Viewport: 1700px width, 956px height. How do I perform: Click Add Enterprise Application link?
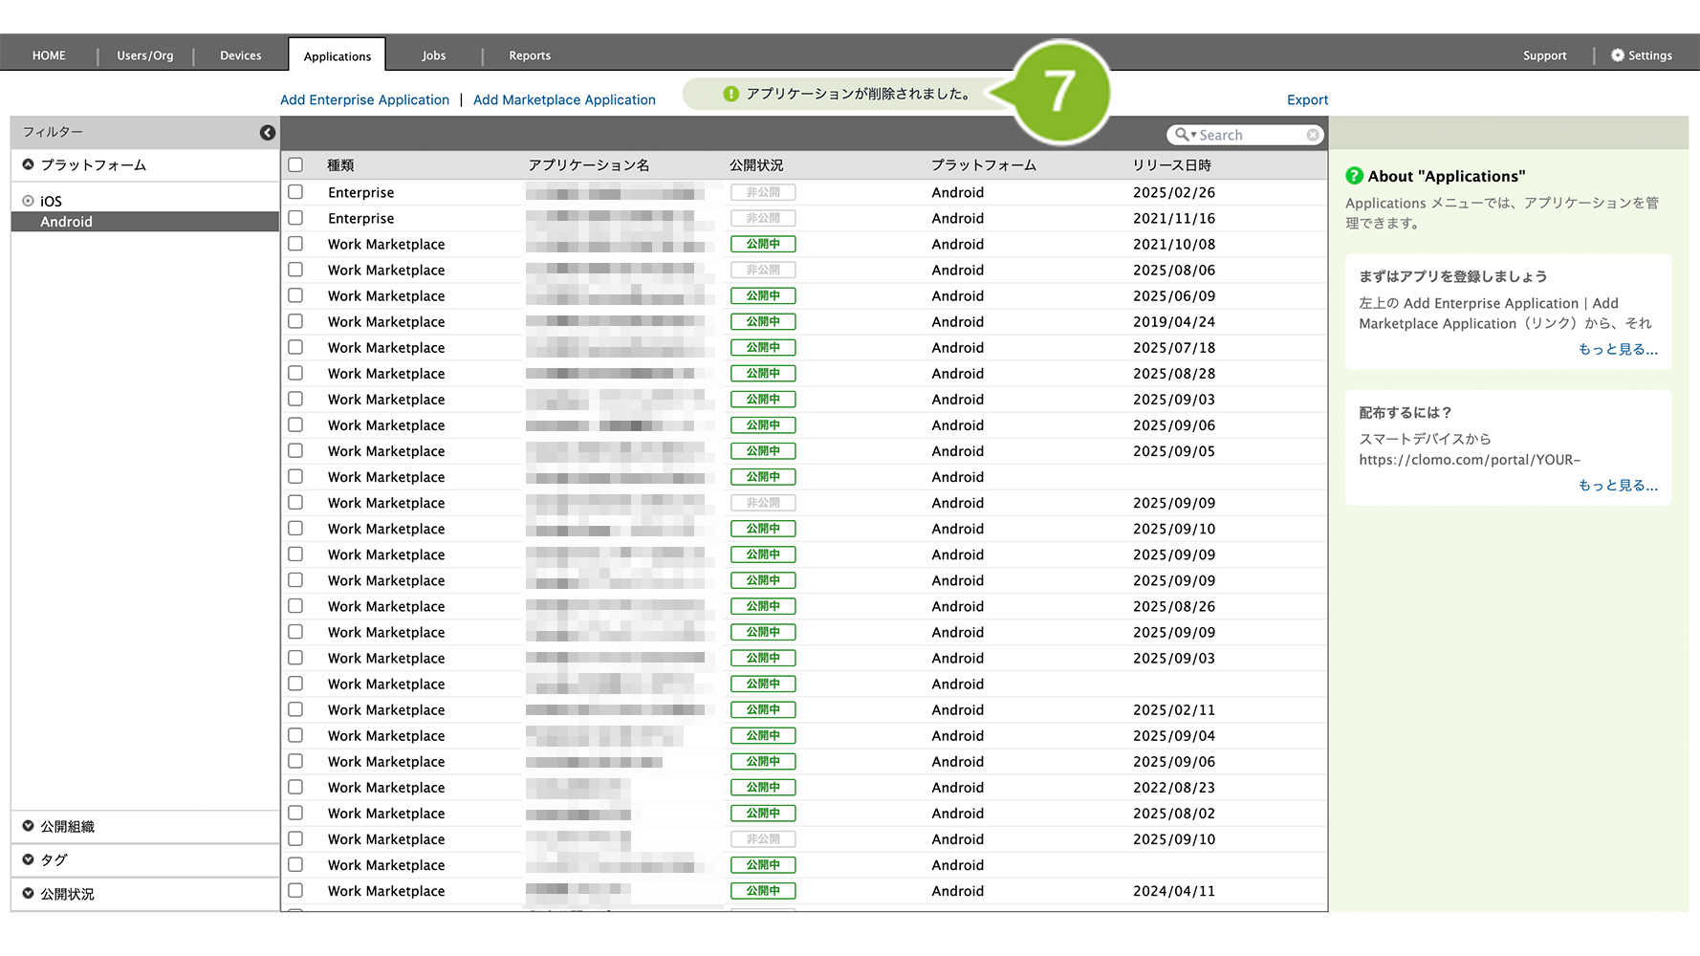click(x=364, y=99)
